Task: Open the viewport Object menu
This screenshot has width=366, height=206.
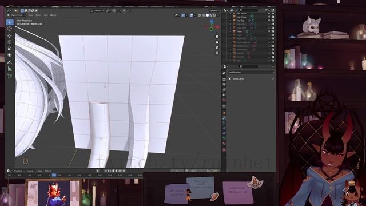Action: [x=53, y=15]
